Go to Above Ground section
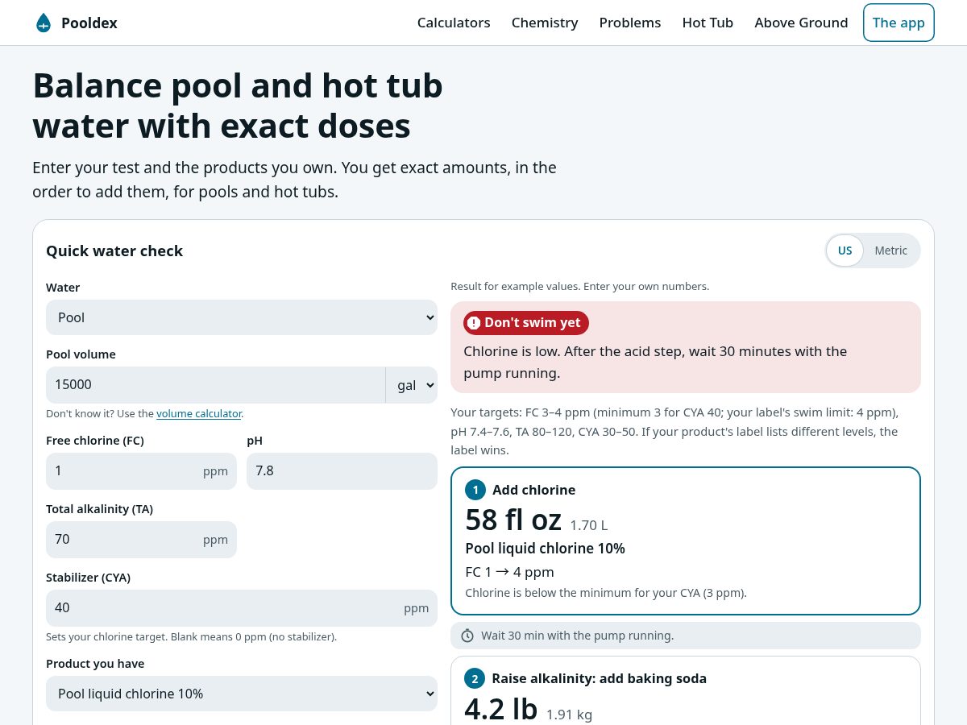 tap(801, 23)
